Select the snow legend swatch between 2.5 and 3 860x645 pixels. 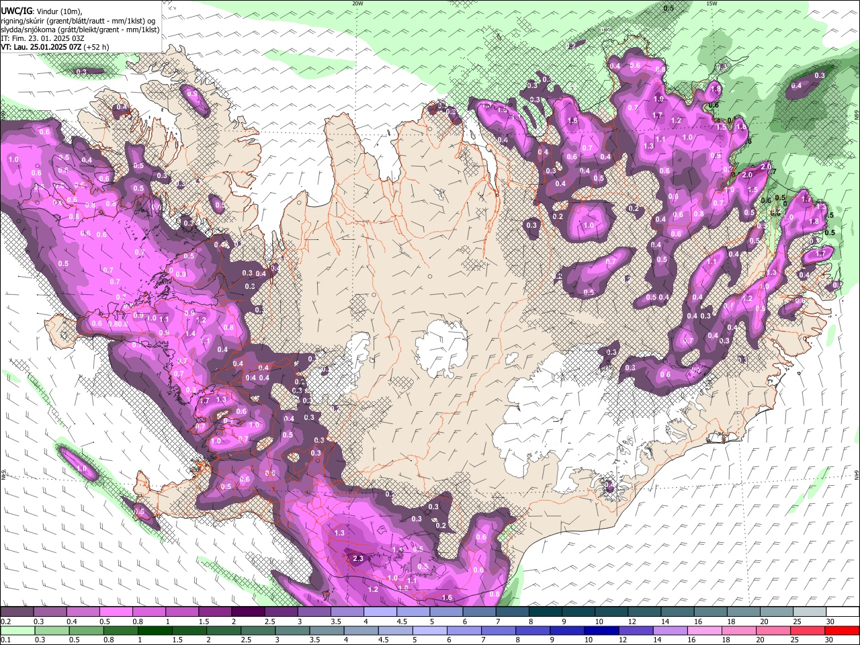tap(280, 612)
